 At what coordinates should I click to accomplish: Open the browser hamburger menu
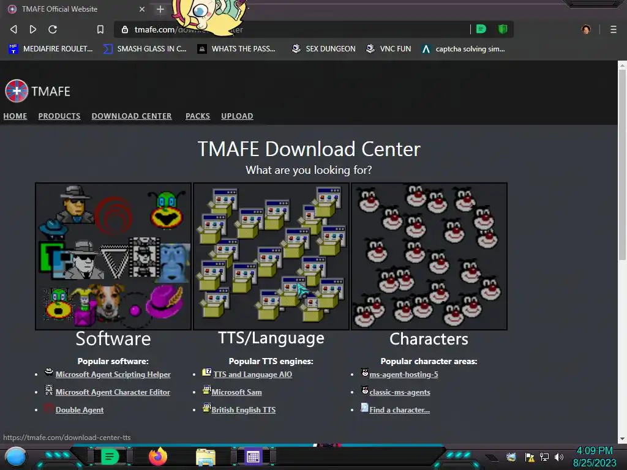(x=613, y=29)
